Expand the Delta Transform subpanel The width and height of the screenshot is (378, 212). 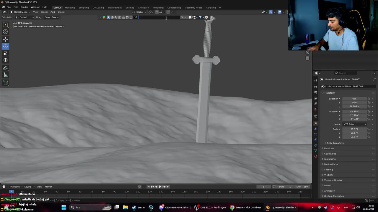[x=335, y=143]
